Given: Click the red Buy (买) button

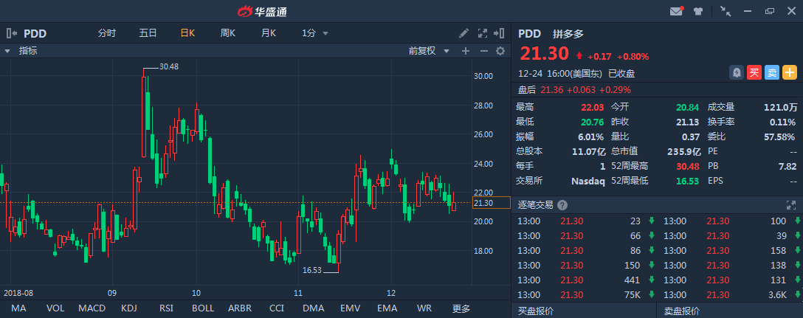Looking at the screenshot, I should coord(754,73).
